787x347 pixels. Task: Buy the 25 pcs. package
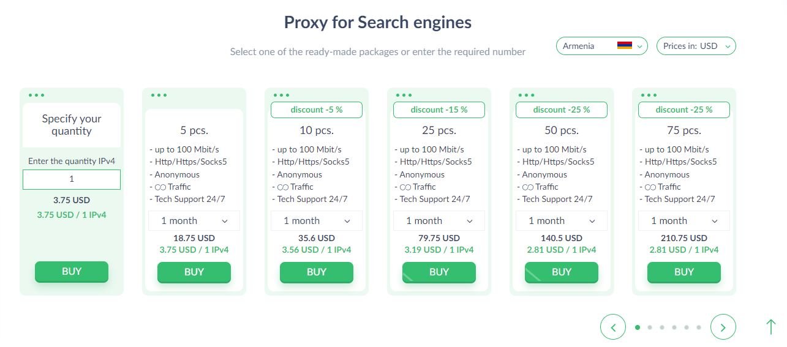click(x=439, y=272)
